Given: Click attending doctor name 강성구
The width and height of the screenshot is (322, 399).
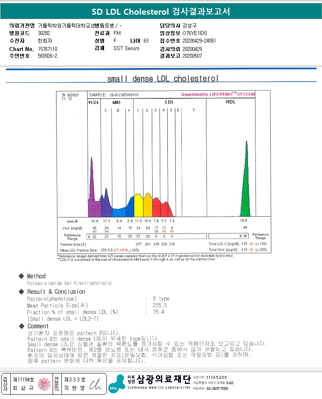Looking at the screenshot, I should (190, 25).
